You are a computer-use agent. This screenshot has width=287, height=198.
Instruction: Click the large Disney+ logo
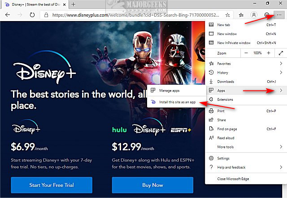(44, 67)
